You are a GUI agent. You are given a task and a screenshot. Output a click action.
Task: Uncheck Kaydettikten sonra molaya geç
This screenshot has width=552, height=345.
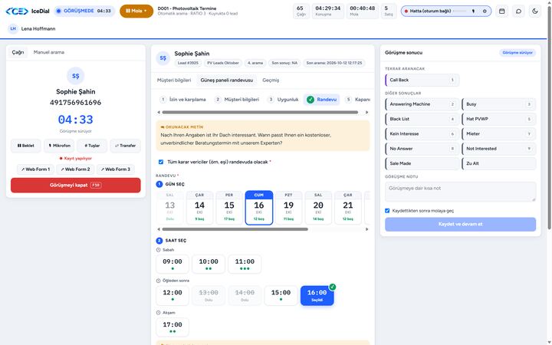[387, 211]
